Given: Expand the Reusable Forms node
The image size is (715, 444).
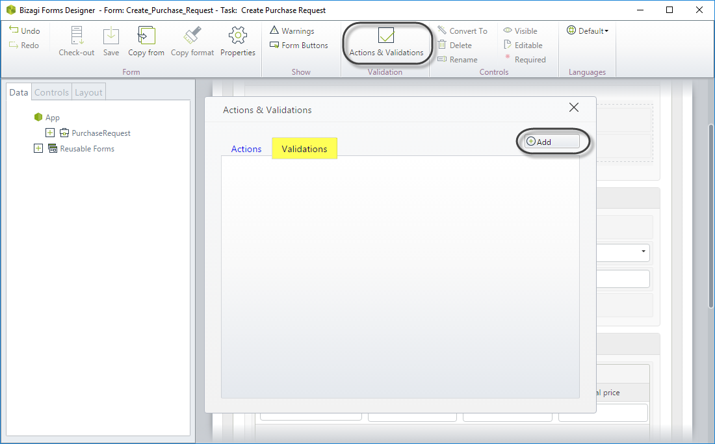Looking at the screenshot, I should [38, 148].
